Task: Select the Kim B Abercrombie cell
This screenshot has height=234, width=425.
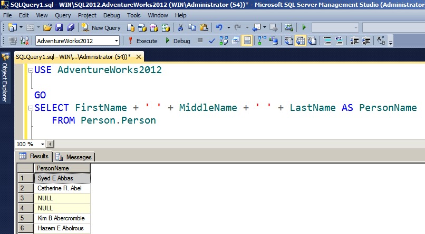Action: click(x=62, y=218)
